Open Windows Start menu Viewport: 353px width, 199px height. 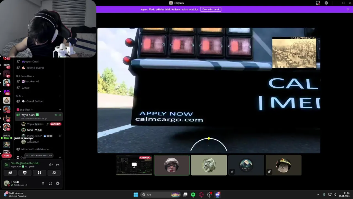tap(136, 195)
